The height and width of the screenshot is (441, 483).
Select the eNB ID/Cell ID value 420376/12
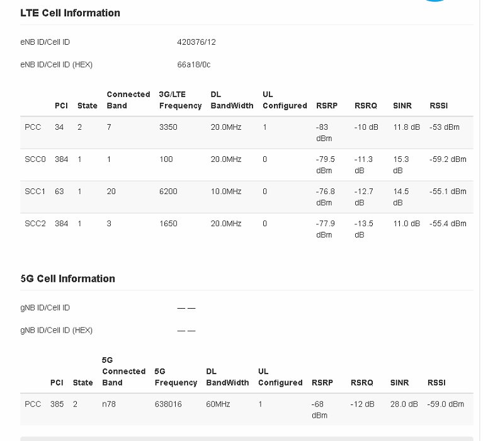pos(196,42)
